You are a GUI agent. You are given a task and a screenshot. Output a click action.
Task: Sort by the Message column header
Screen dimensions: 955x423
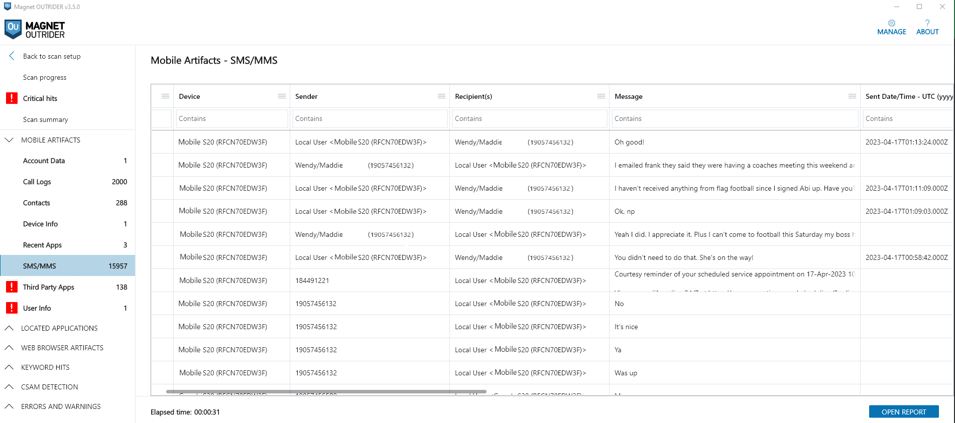coord(629,96)
